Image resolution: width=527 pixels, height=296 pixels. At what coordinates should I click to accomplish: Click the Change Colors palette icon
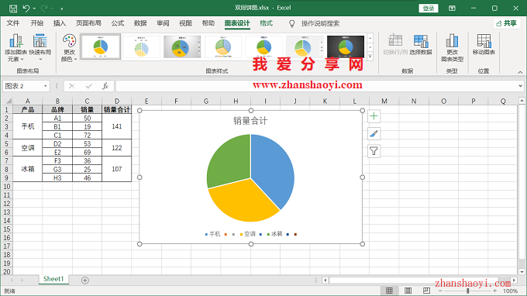69,40
